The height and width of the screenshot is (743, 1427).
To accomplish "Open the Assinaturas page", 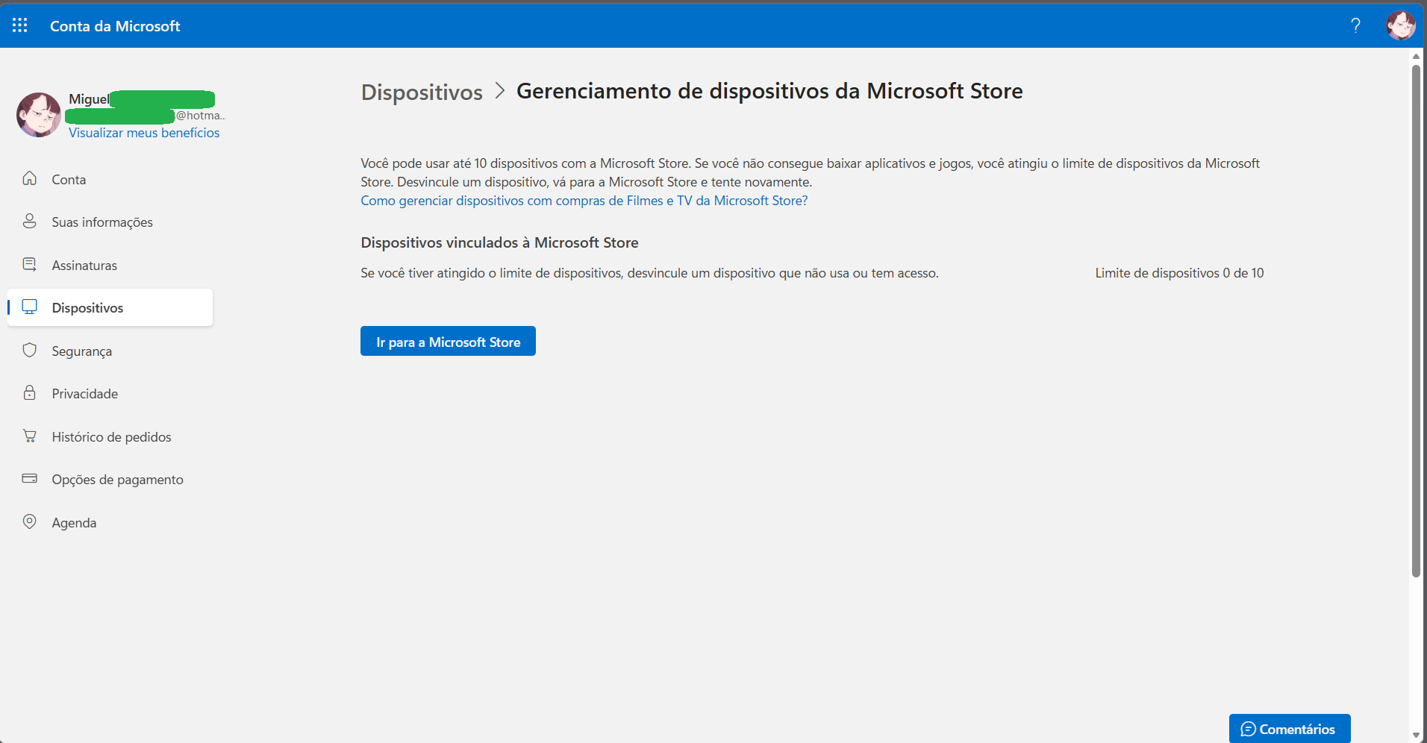I will [110, 265].
